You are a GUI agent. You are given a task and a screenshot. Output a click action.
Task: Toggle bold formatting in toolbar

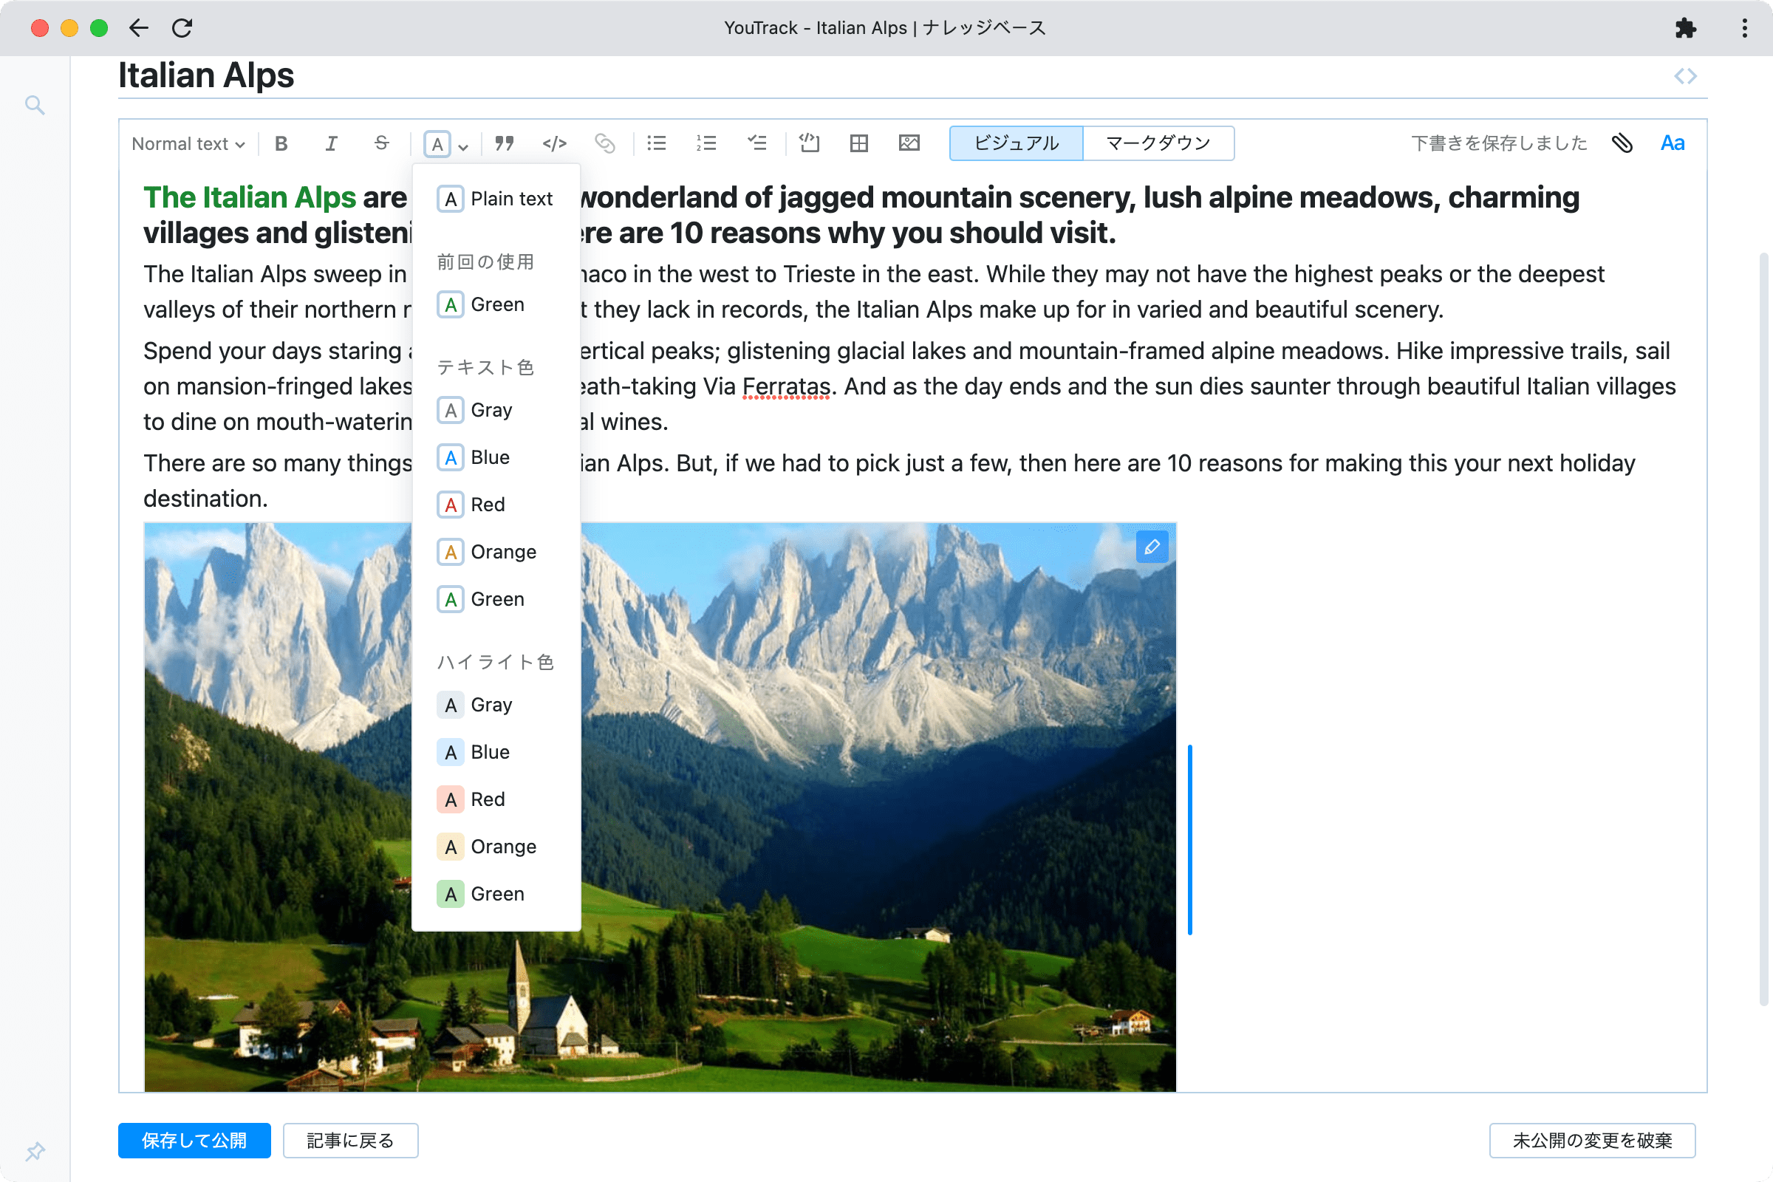tap(281, 143)
